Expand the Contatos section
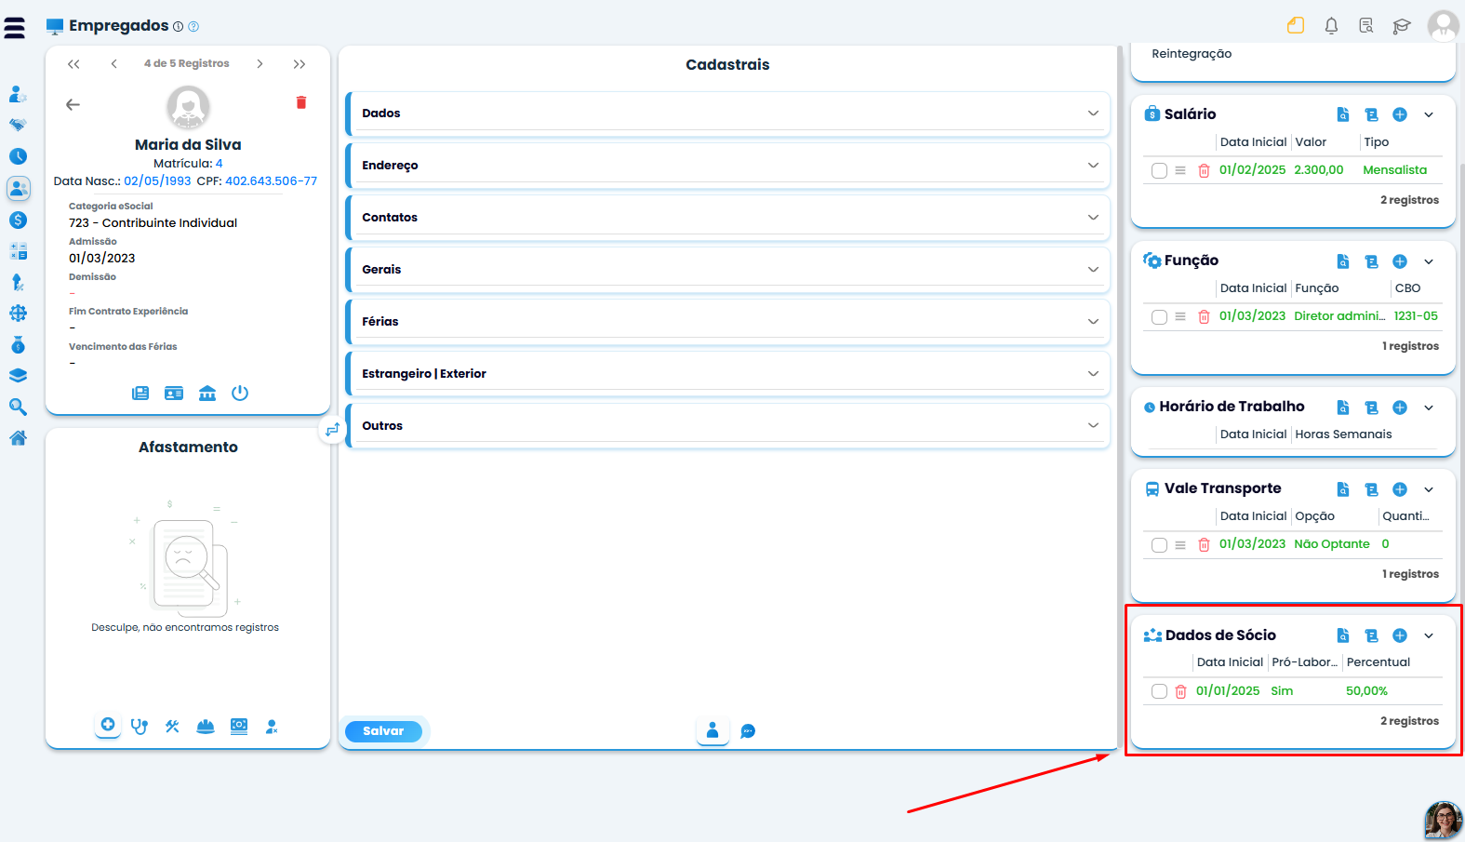This screenshot has height=842, width=1465. coord(727,218)
